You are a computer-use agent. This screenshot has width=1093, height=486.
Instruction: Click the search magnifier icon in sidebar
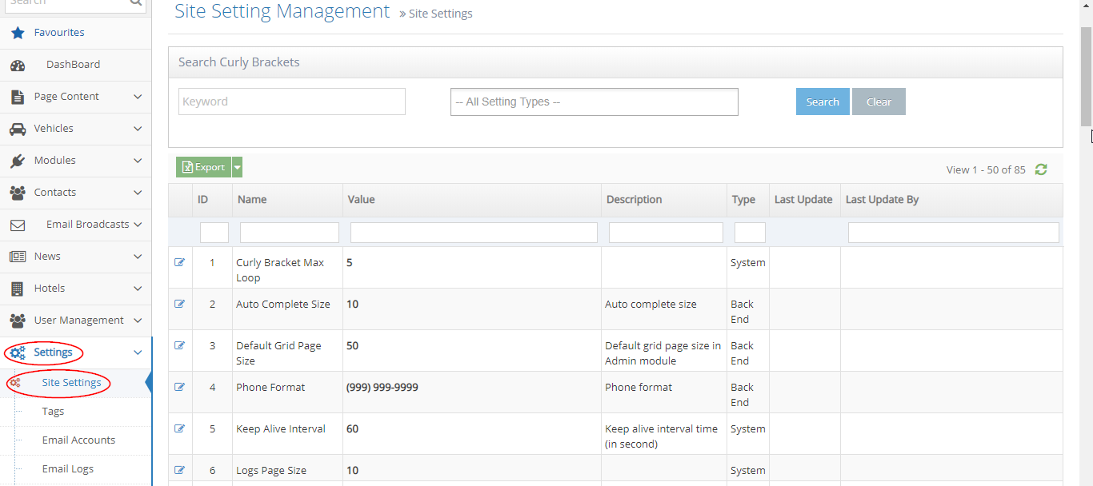point(135,3)
